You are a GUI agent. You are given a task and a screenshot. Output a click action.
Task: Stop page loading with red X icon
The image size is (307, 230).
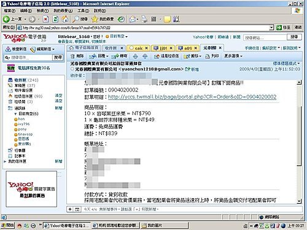[x=45, y=20]
